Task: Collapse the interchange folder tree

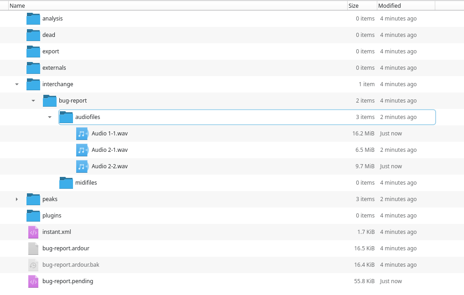Action: coord(17,84)
